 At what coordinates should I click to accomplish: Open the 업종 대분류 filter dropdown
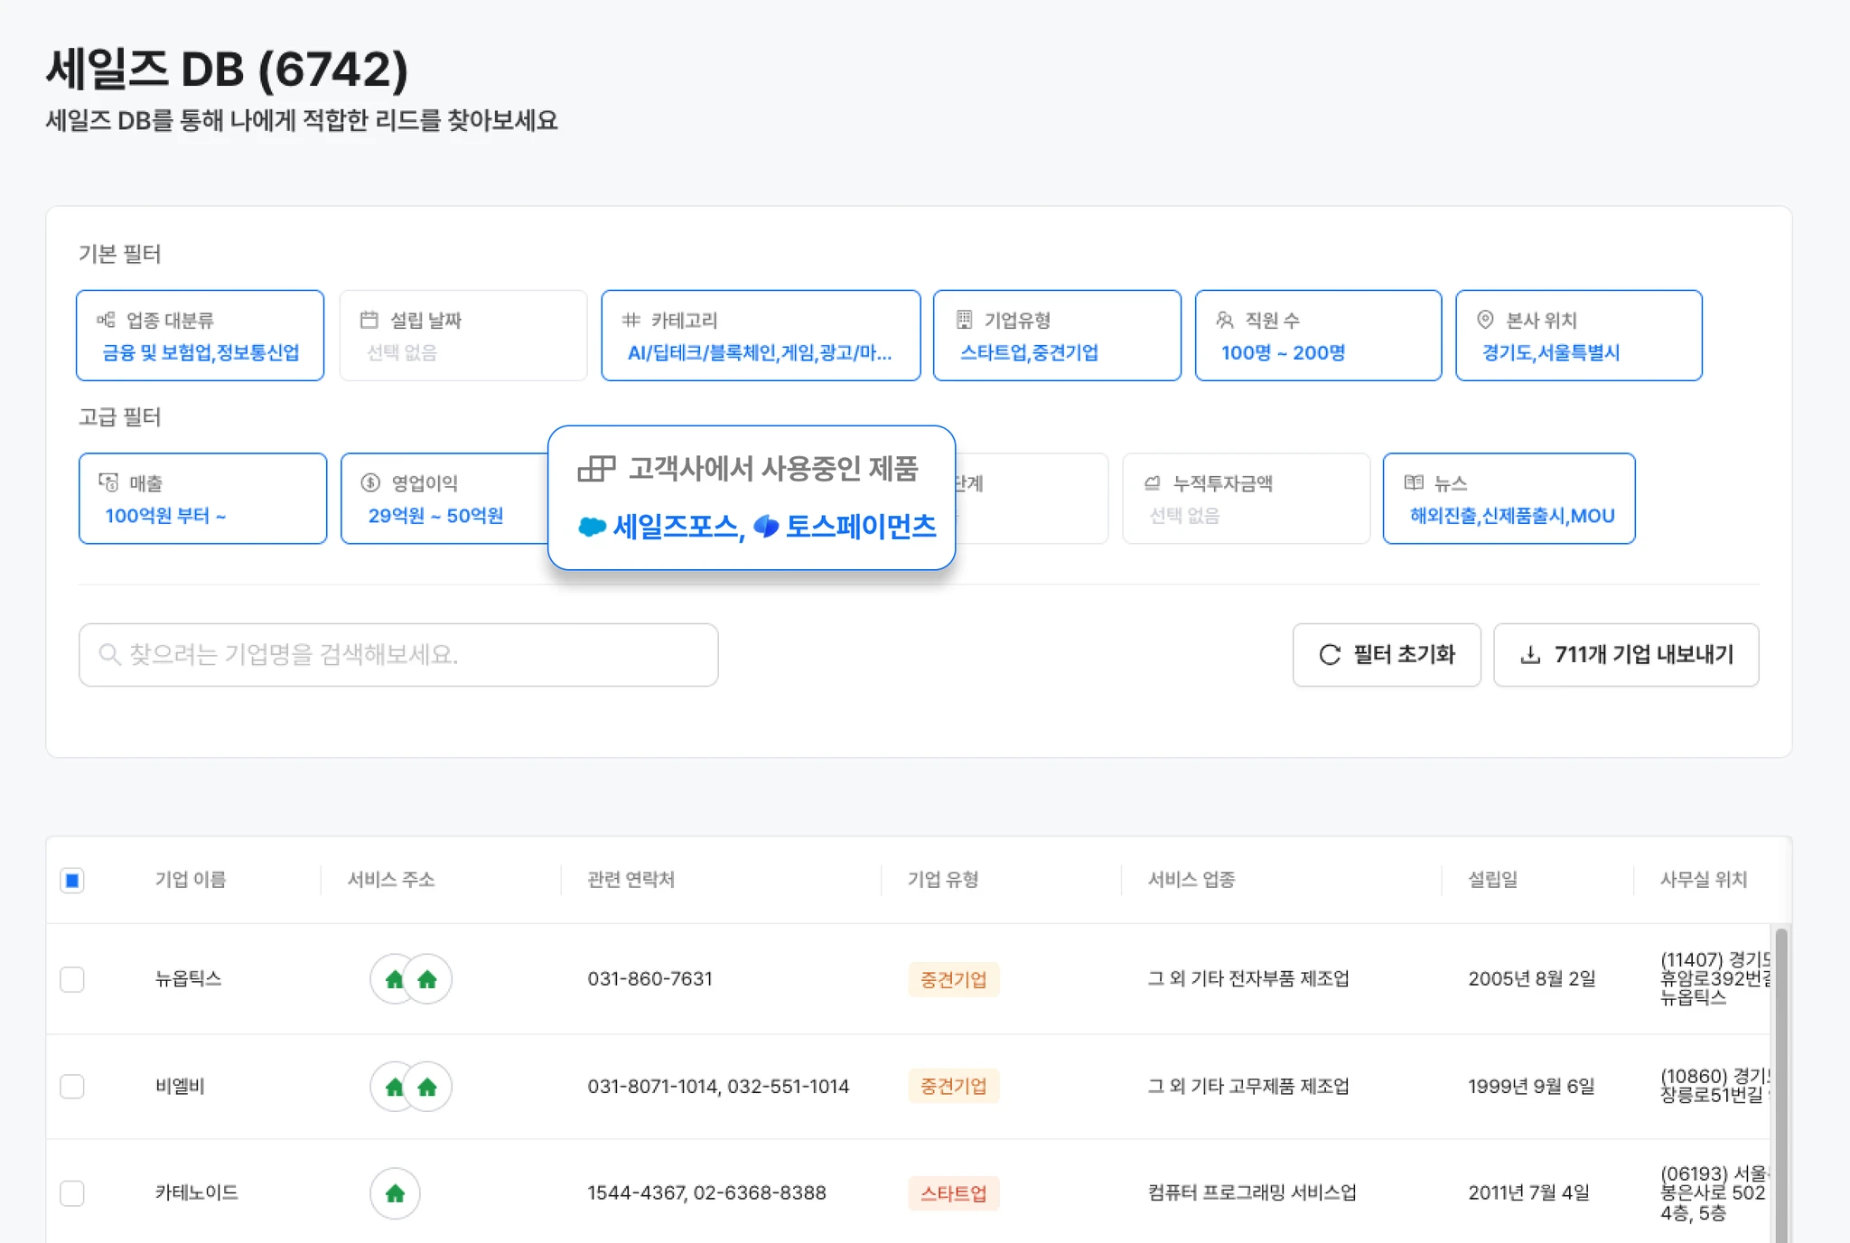point(200,335)
